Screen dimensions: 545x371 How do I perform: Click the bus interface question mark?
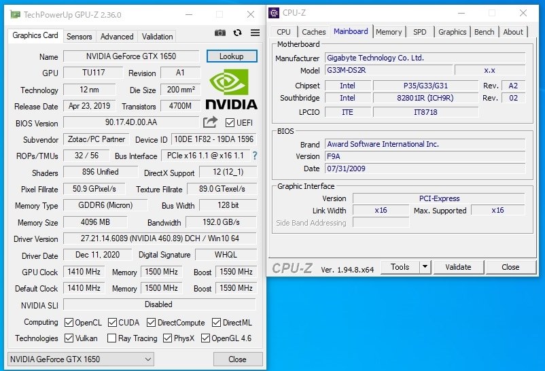click(255, 156)
